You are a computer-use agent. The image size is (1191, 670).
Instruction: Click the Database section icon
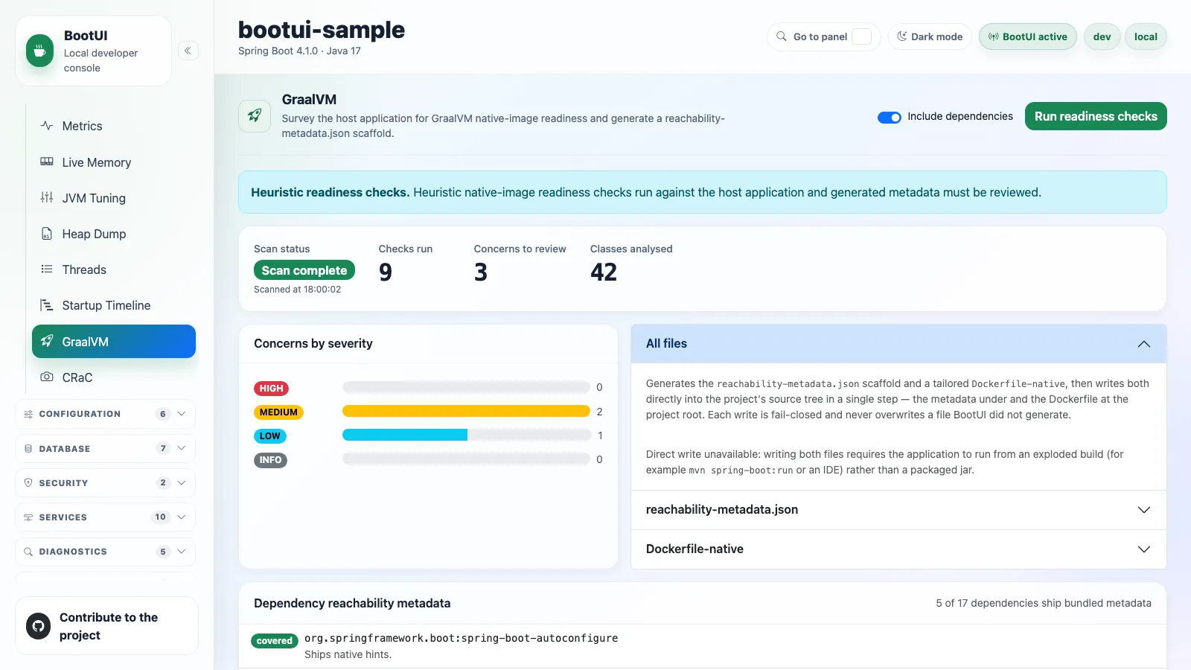click(x=28, y=448)
